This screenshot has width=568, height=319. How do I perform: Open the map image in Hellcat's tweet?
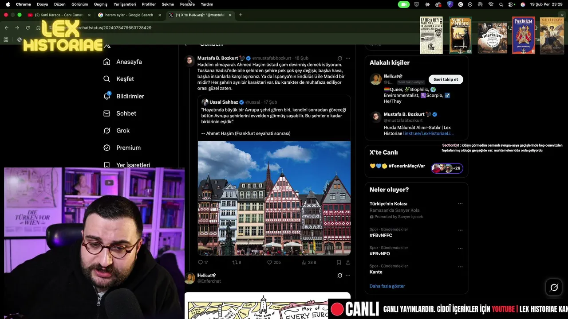coord(268,306)
